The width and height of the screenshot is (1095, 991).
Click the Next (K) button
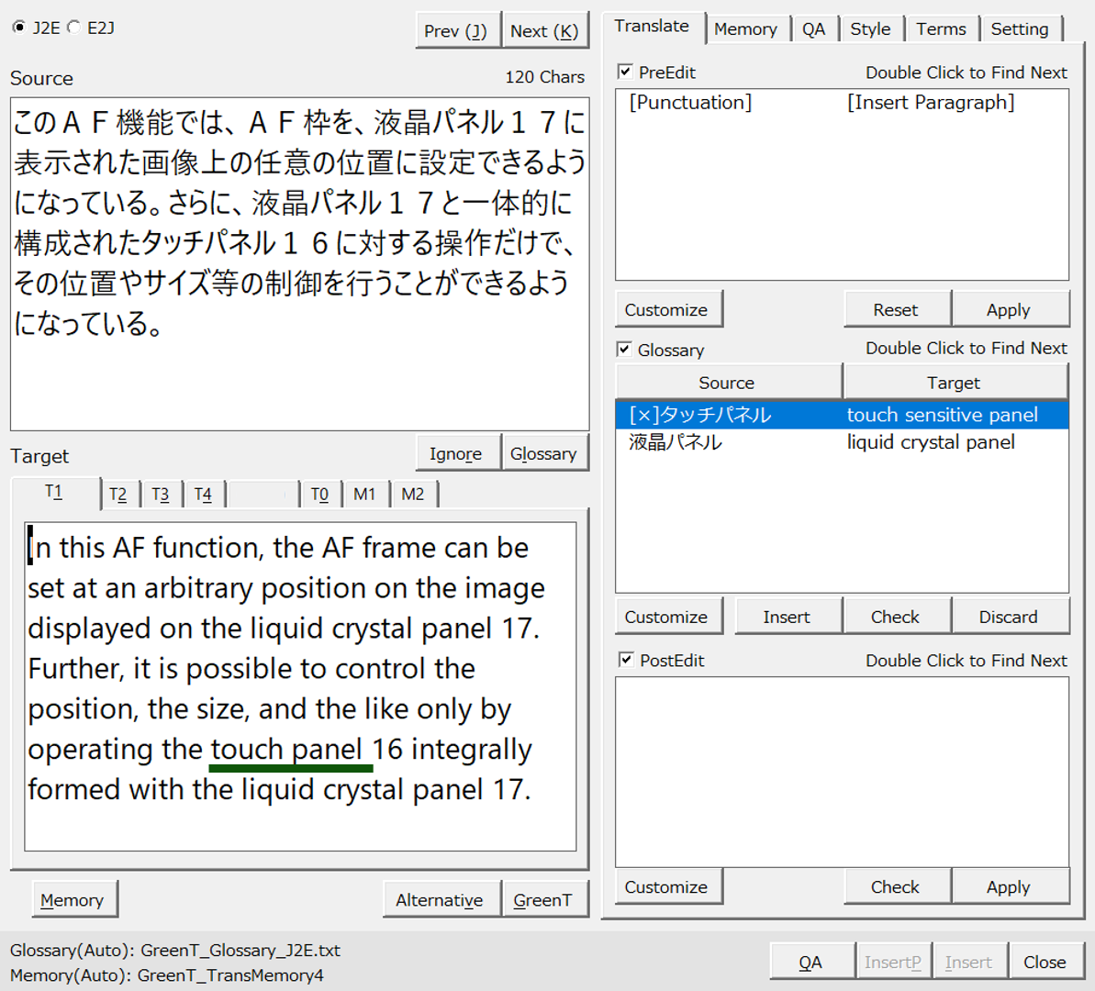click(x=543, y=31)
